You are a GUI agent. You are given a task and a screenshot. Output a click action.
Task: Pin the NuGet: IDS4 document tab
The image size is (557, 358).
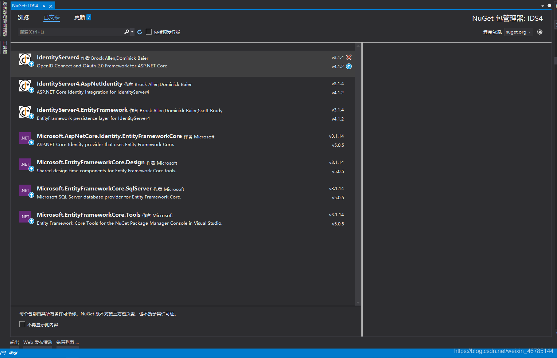[44, 5]
